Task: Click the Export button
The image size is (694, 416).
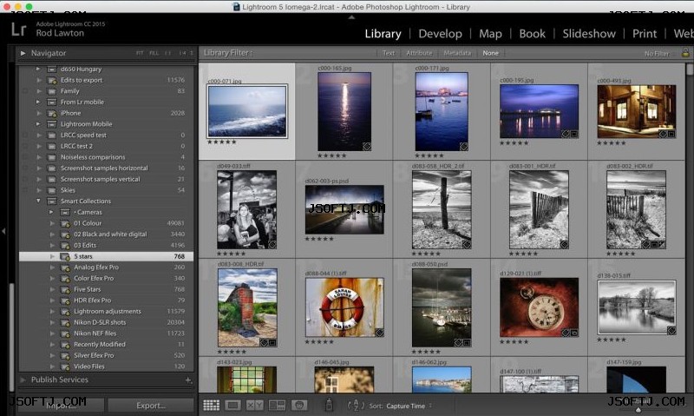Action: tap(150, 406)
